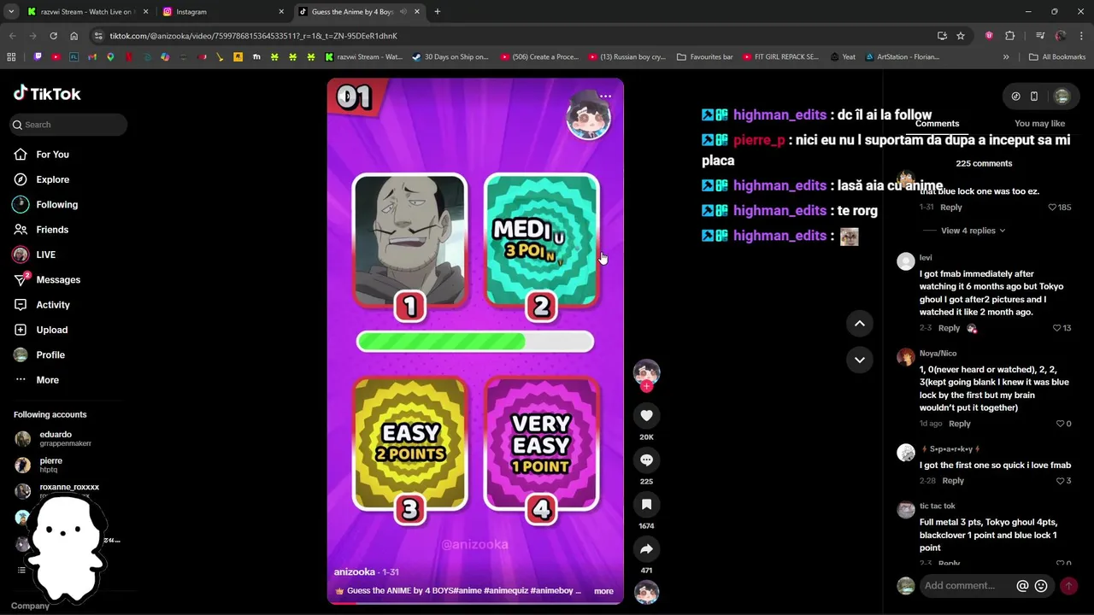Image resolution: width=1094 pixels, height=615 pixels.
Task: Bookmark the video using the save icon
Action: (646, 504)
